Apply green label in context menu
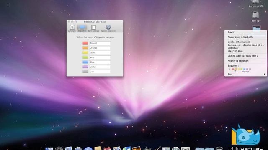Viewport: 268px width, 150px height. (x=242, y=69)
